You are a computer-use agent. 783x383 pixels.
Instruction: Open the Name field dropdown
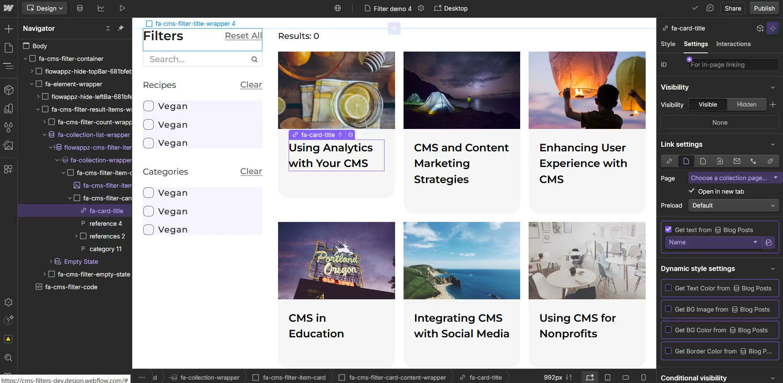click(713, 243)
